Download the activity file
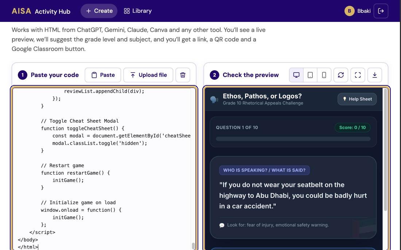This screenshot has width=401, height=250. tap(375, 75)
